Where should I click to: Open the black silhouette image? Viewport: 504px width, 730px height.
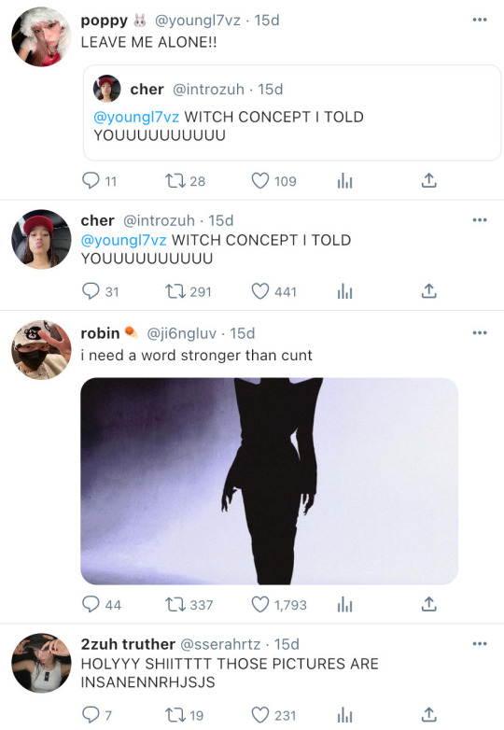point(269,481)
